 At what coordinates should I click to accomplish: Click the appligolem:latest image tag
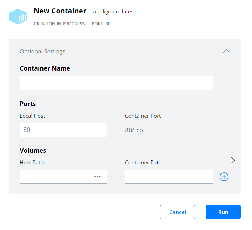(x=114, y=12)
